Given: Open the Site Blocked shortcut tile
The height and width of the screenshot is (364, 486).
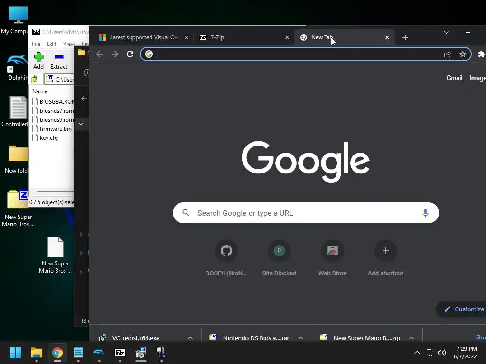Looking at the screenshot, I should [279, 258].
